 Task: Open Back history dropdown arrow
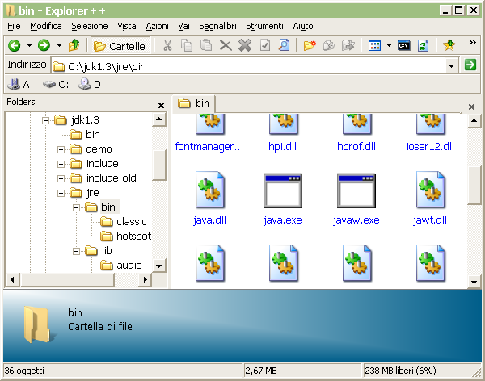click(29, 46)
